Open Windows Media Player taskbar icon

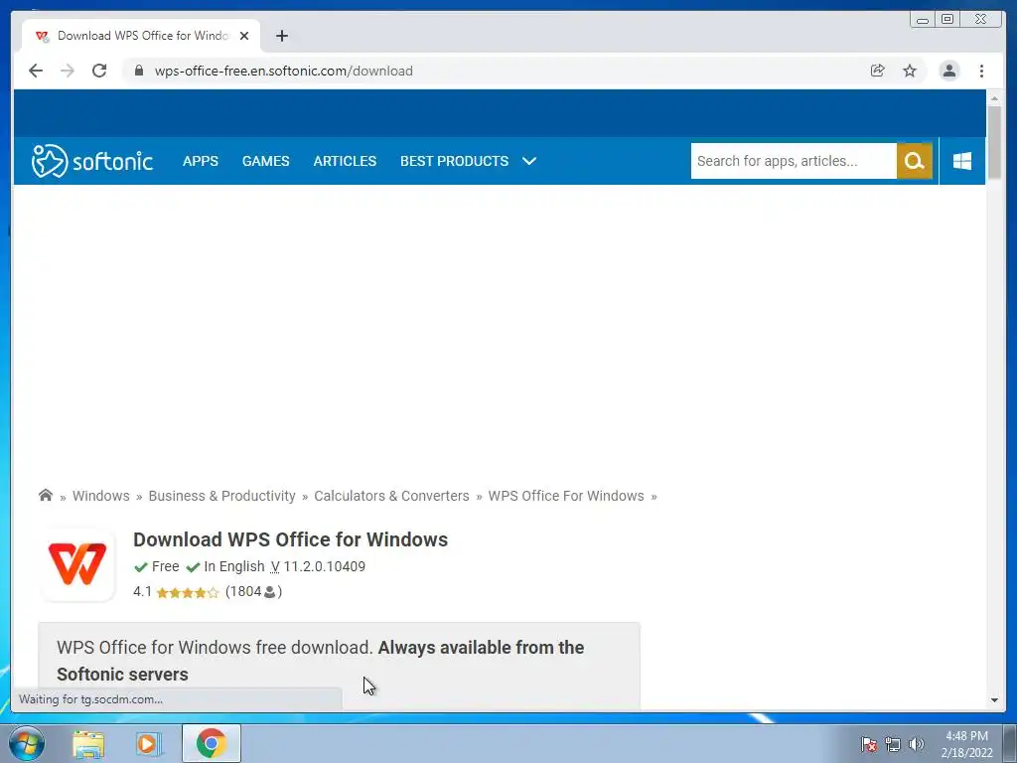tap(149, 743)
